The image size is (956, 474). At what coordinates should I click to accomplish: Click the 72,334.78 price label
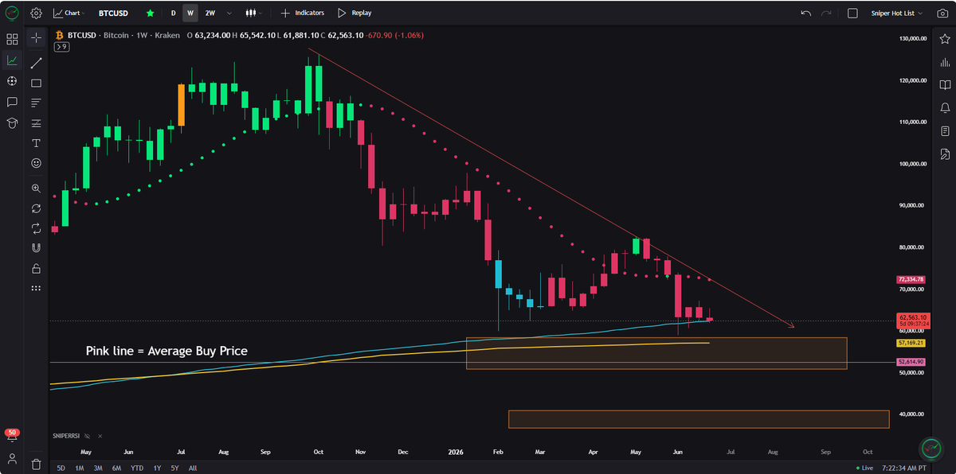[911, 280]
